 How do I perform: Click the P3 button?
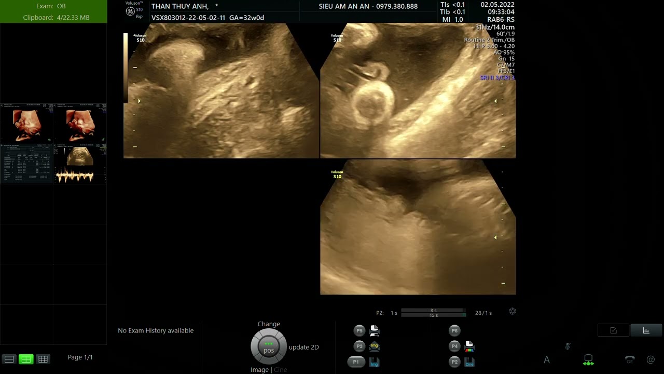(359, 346)
